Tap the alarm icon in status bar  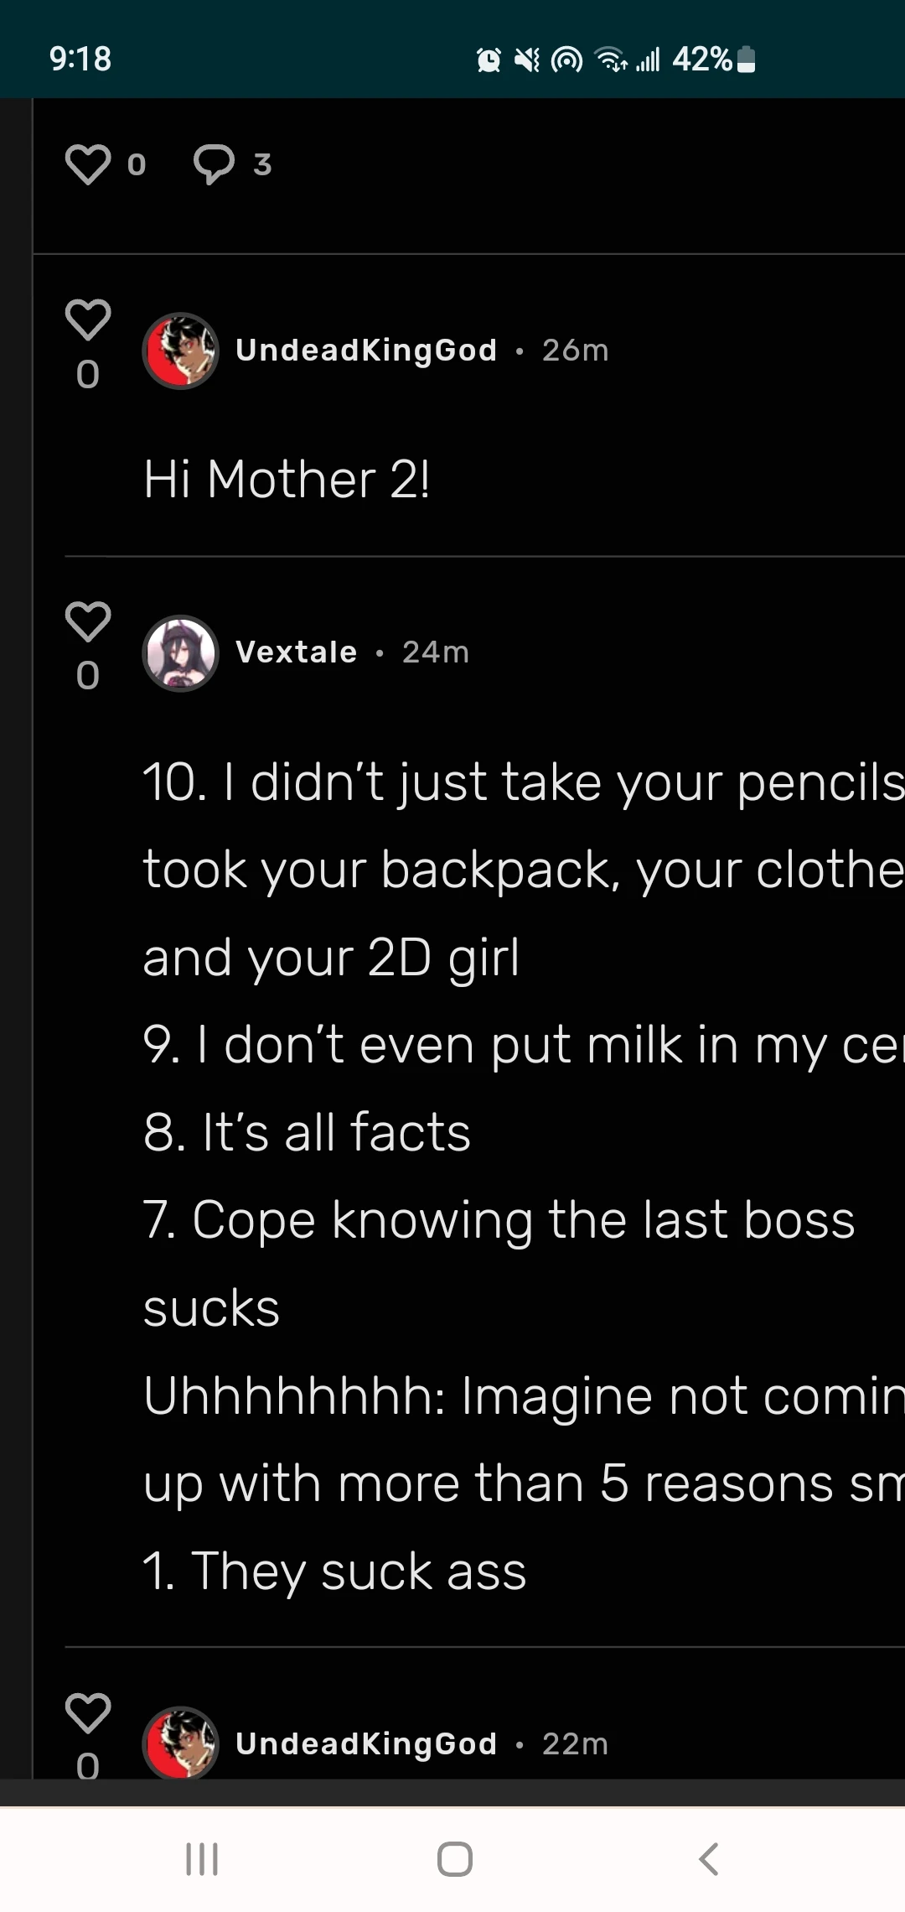489,60
